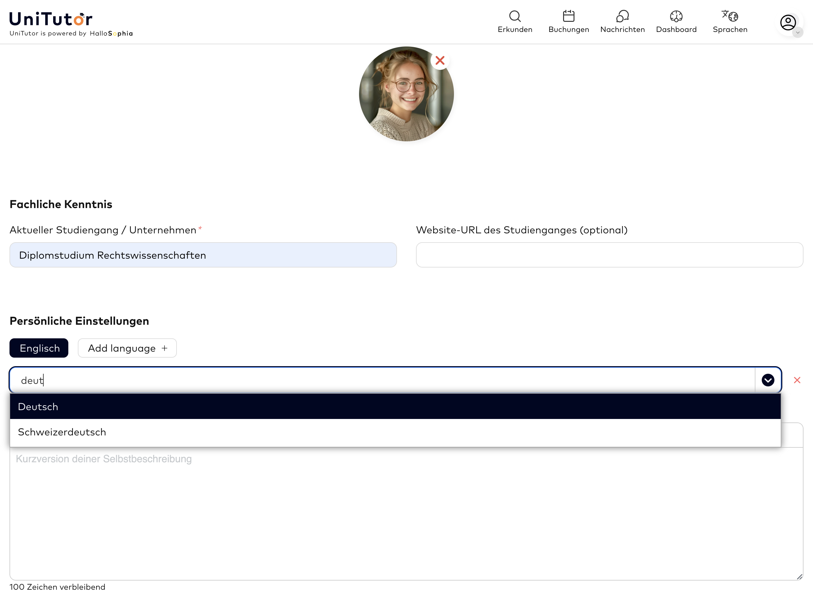Click the Persönliche Einstellungen heading
Viewport: 813px width, 609px height.
79,321
